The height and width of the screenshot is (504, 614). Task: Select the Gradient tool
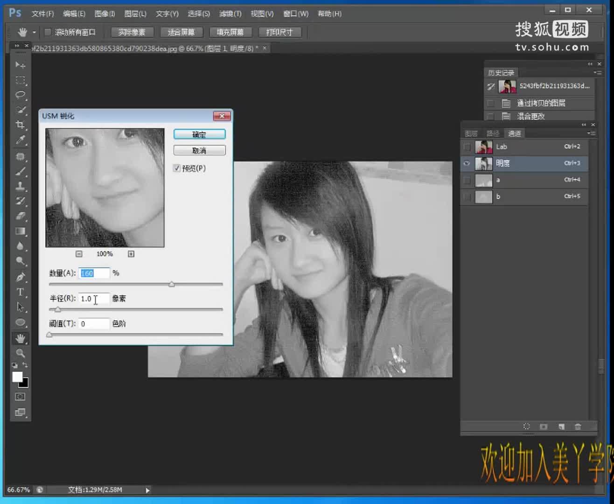pyautogui.click(x=20, y=231)
